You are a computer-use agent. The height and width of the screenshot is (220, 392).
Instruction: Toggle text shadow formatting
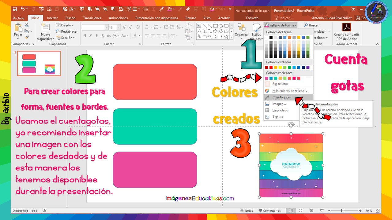(x=102, y=36)
